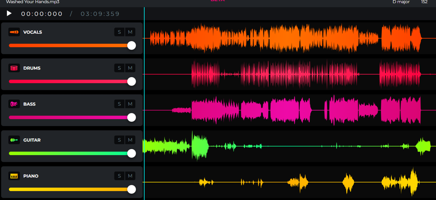Mute the Piano track
The width and height of the screenshot is (436, 200).
tap(130, 176)
